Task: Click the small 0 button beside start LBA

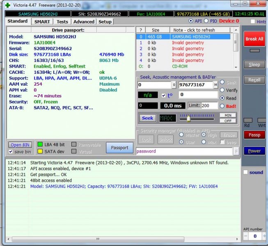Action: pyautogui.click(x=174, y=85)
